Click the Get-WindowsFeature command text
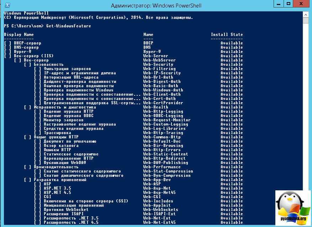Screen dimensions: 312x227 click(68, 26)
